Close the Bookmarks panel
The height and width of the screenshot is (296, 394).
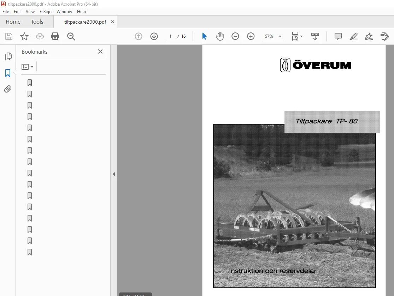pyautogui.click(x=100, y=52)
